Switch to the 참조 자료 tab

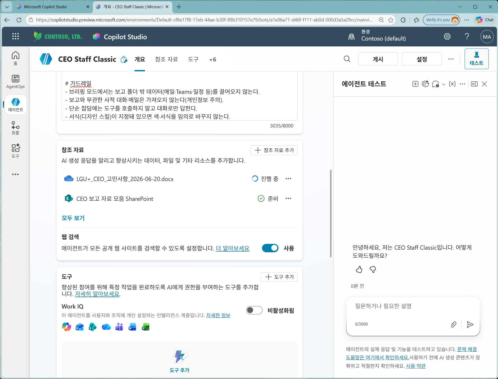(x=167, y=59)
